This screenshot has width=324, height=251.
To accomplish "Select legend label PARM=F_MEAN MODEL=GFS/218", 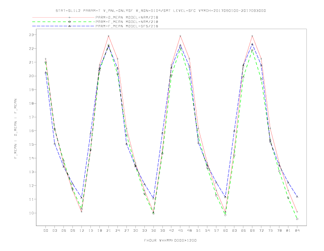I will (127, 26).
